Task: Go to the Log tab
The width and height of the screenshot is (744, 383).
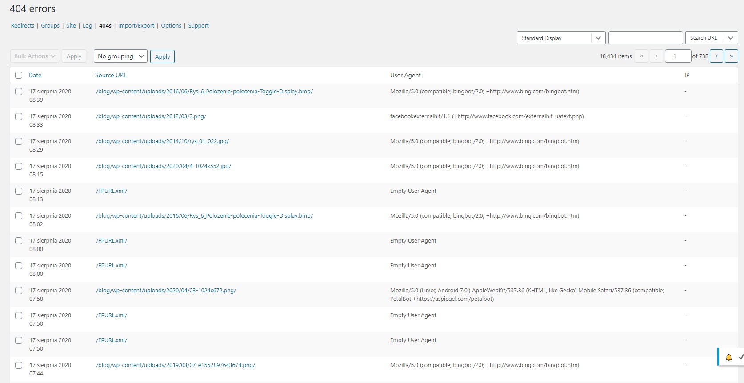Action: pos(88,26)
